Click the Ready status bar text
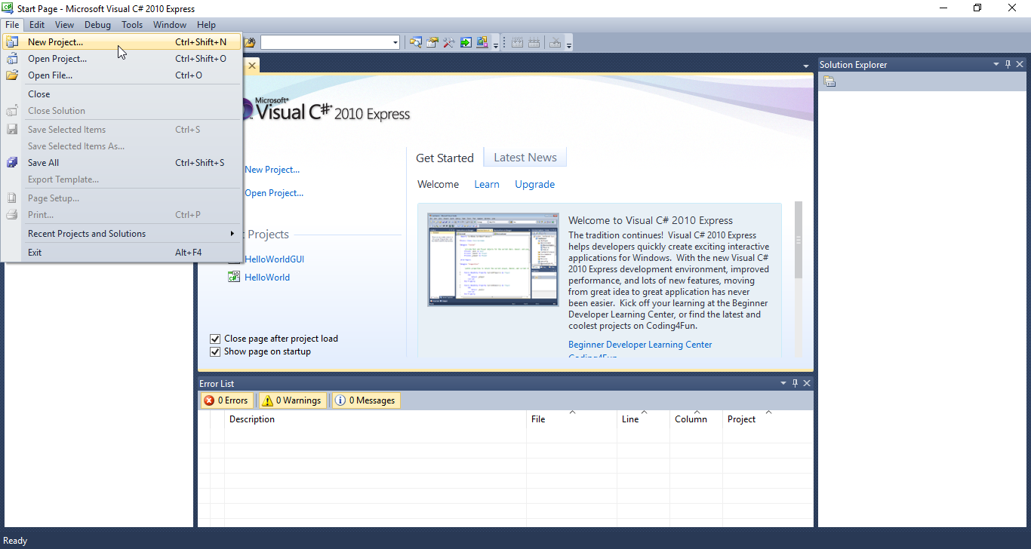 (x=15, y=541)
